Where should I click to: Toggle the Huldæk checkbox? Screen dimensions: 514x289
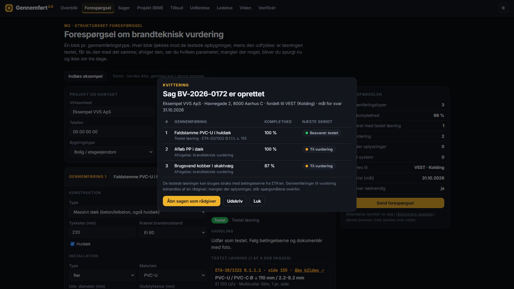pyautogui.click(x=72, y=244)
